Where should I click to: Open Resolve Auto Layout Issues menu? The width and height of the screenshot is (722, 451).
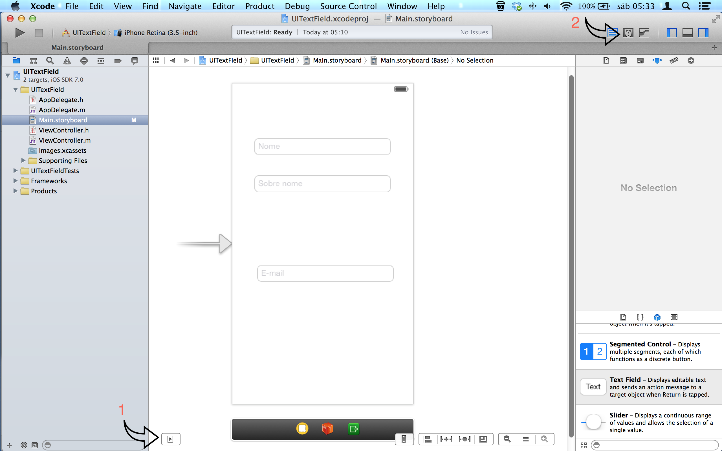[465, 439]
